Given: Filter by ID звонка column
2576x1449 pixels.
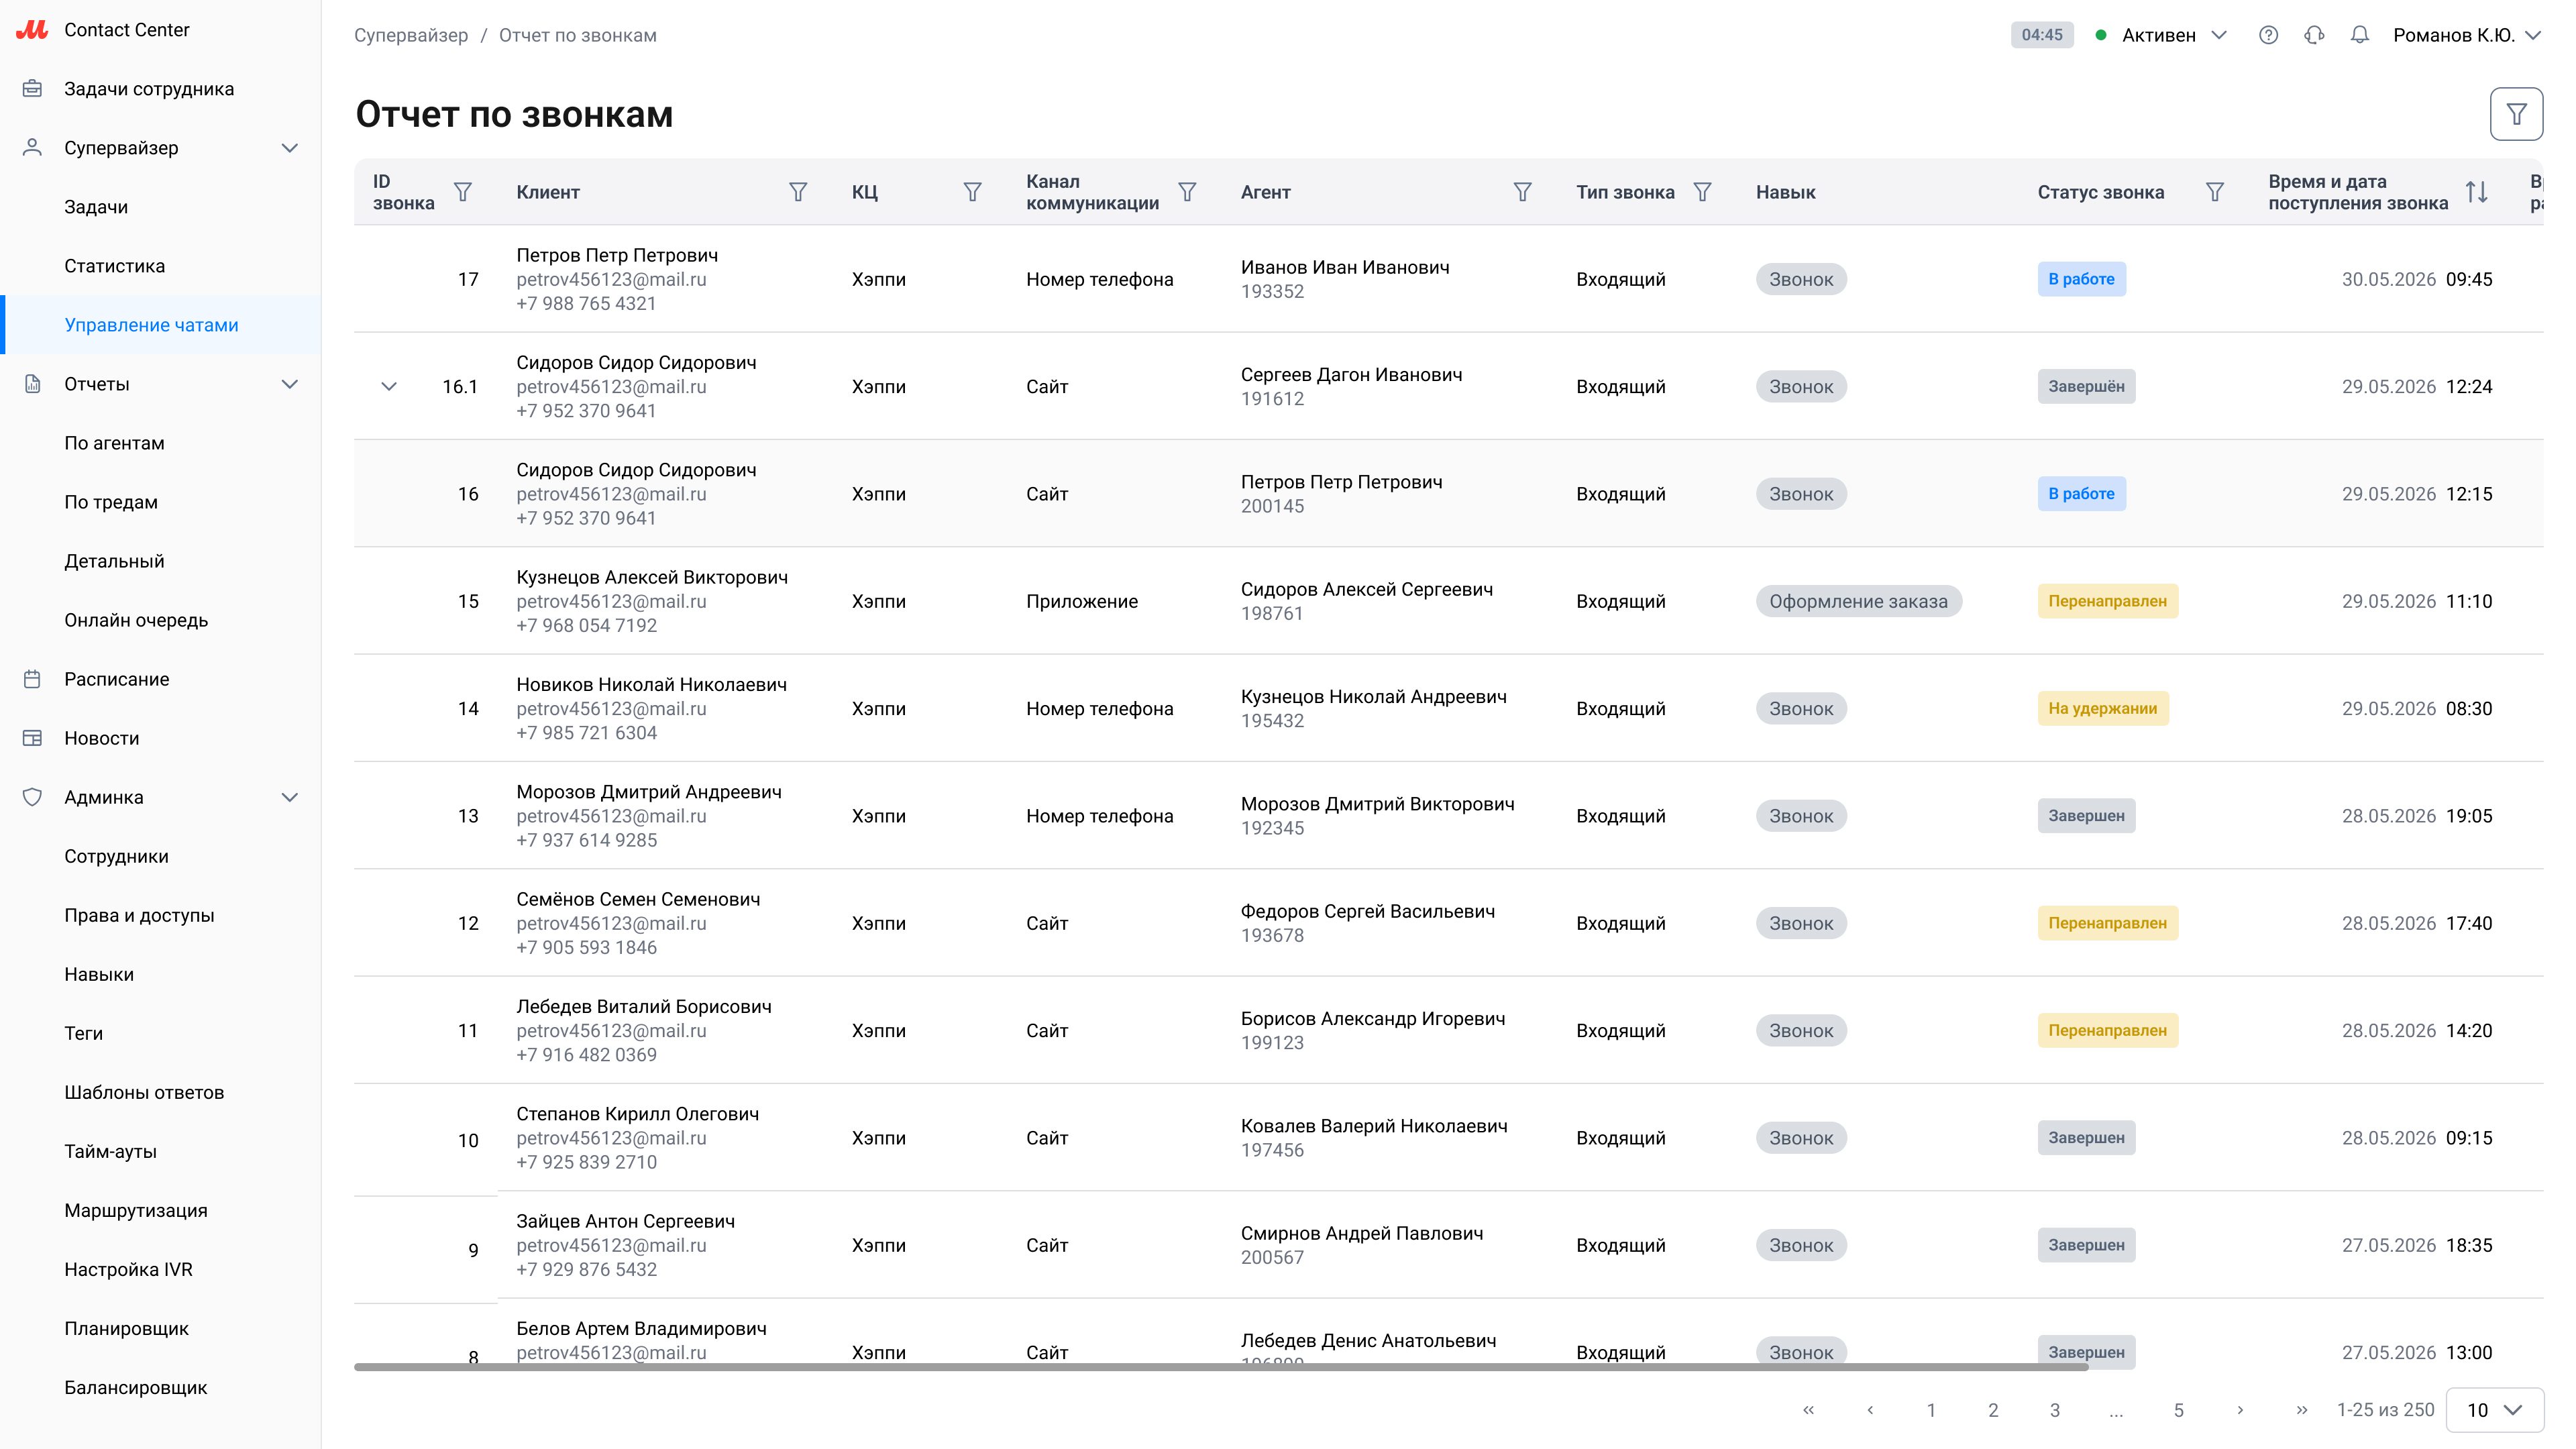Looking at the screenshot, I should point(463,192).
